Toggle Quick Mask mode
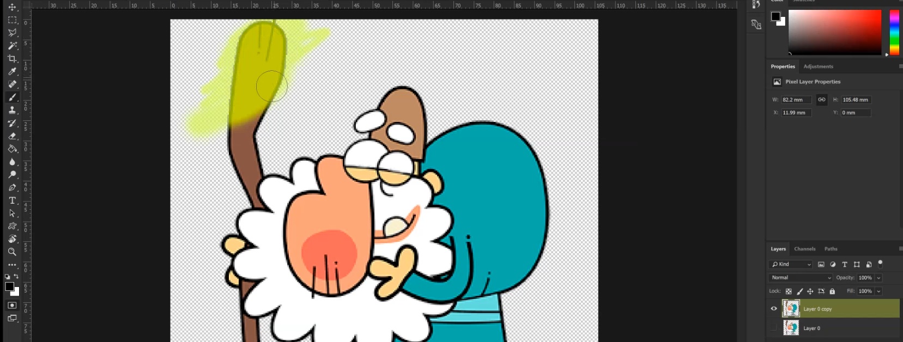Viewport: 903px width, 342px height. pos(12,306)
